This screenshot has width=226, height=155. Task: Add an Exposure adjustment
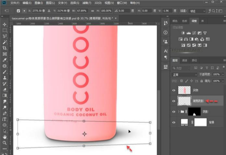[199, 33]
